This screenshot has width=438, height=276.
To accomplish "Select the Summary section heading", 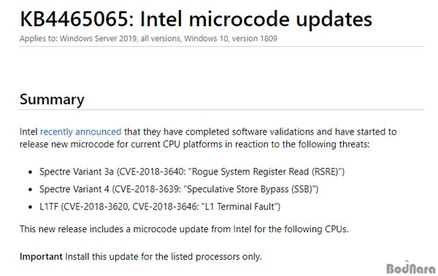I will tap(52, 99).
